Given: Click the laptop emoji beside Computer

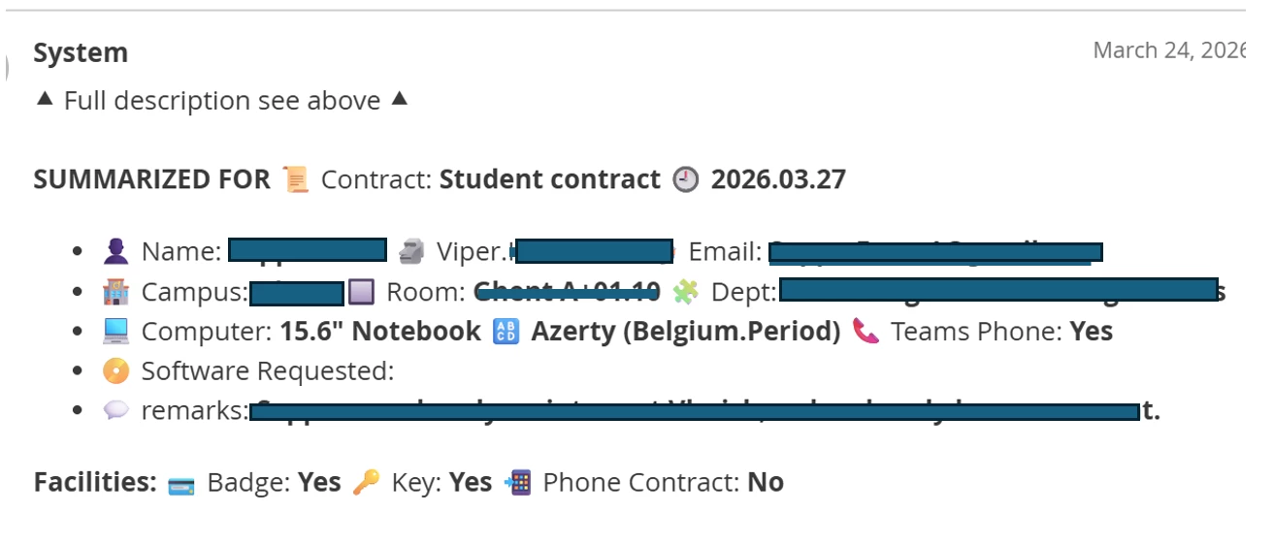Looking at the screenshot, I should (115, 332).
